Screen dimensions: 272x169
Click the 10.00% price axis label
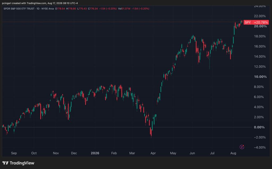click(x=260, y=77)
